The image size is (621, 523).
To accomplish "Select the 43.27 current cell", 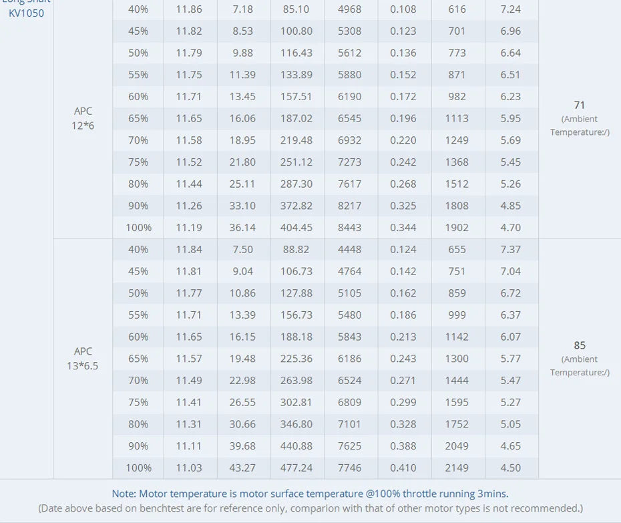I will [x=242, y=468].
